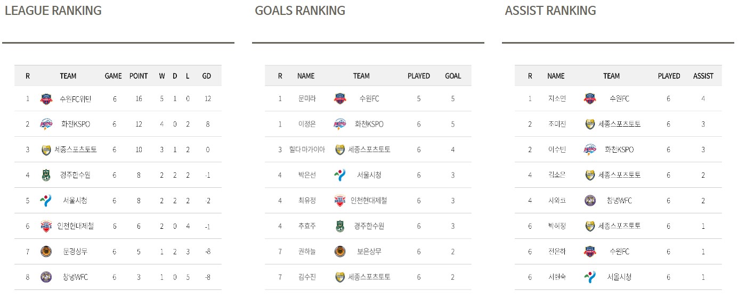
Task: Click the 서울시청 logo in League Ranking row 5
Action: (46, 201)
